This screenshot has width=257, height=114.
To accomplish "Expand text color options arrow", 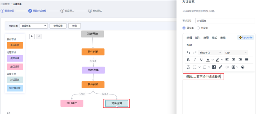I will (x=213, y=60).
